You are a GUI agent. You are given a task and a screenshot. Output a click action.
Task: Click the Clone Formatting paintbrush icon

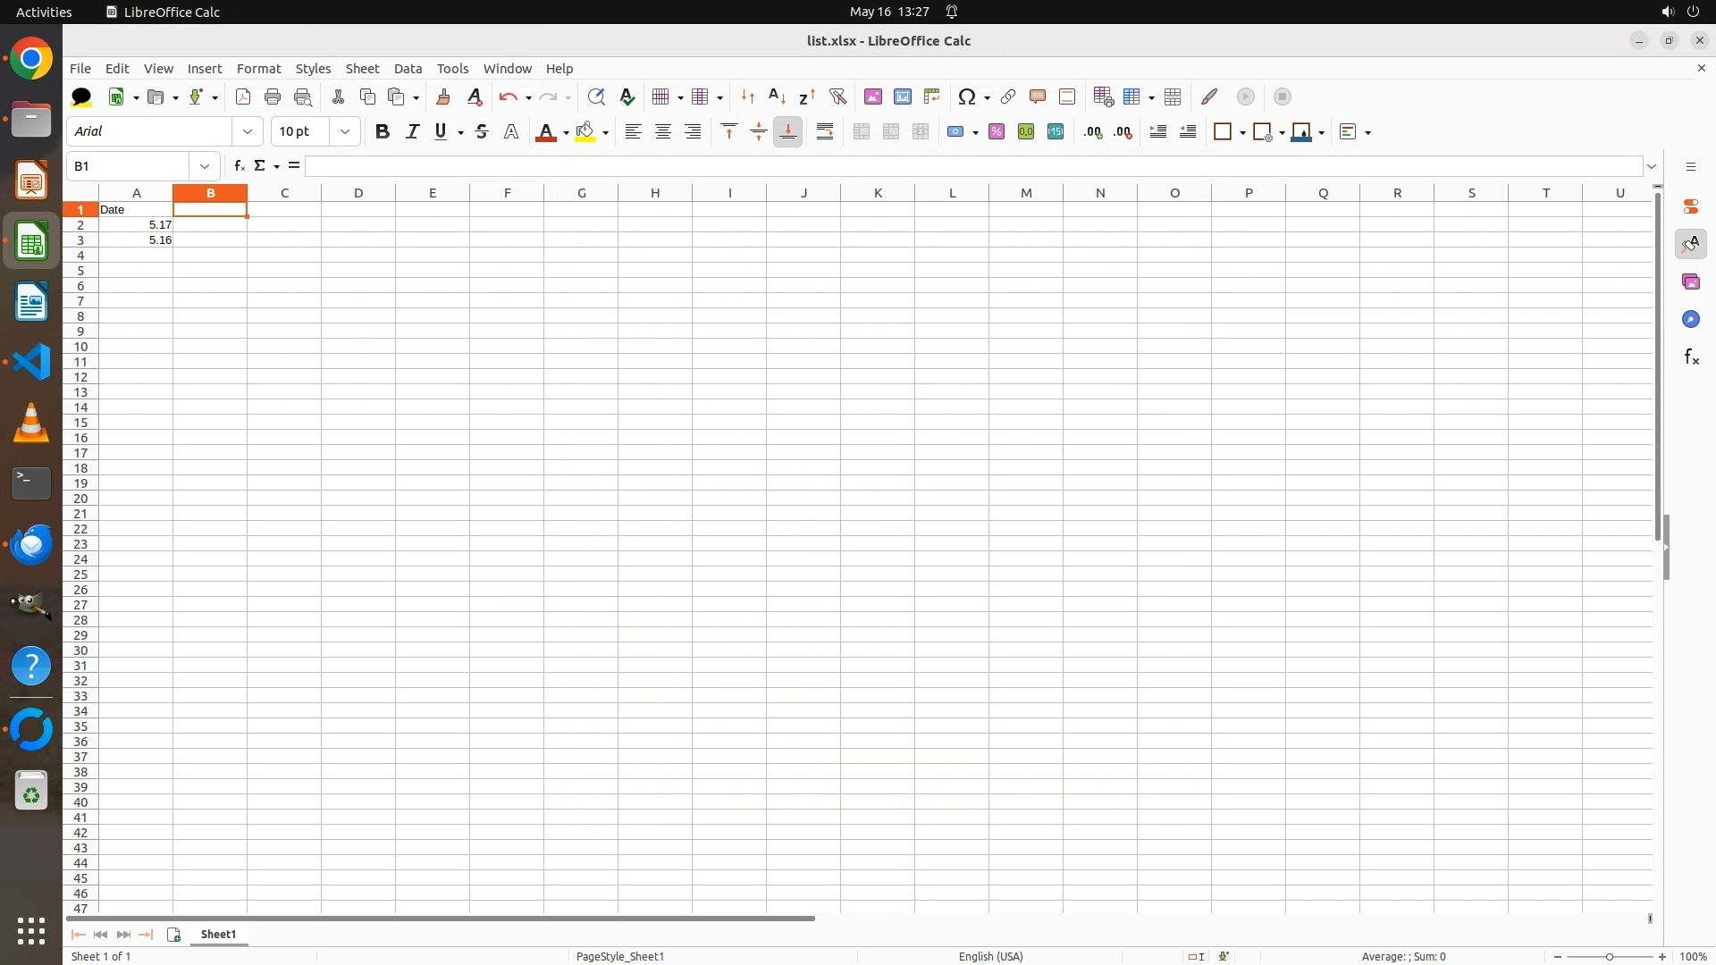point(443,96)
